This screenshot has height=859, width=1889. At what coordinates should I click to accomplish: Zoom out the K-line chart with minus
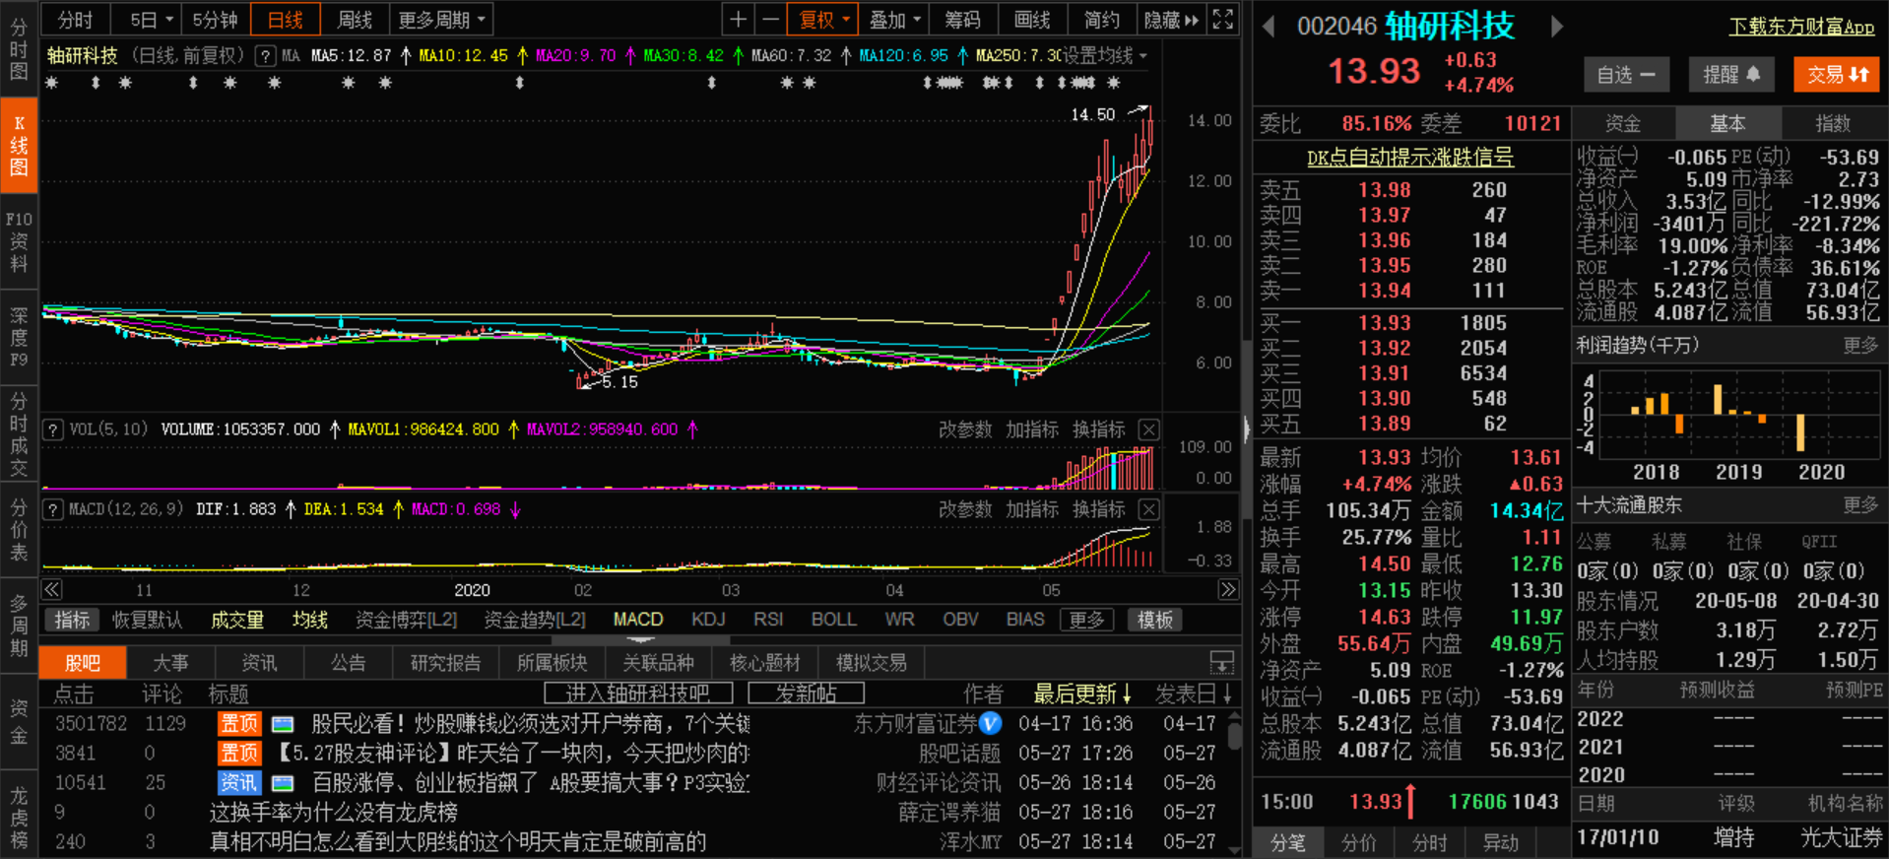[x=770, y=20]
